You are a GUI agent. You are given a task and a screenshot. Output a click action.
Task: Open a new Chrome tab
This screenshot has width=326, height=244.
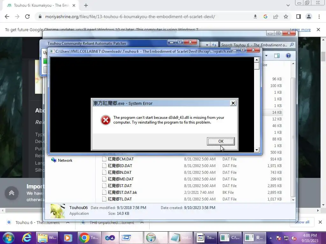pos(86,6)
